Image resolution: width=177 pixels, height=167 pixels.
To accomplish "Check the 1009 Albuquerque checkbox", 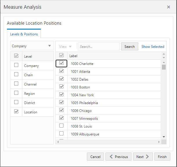I will click(x=61, y=133).
